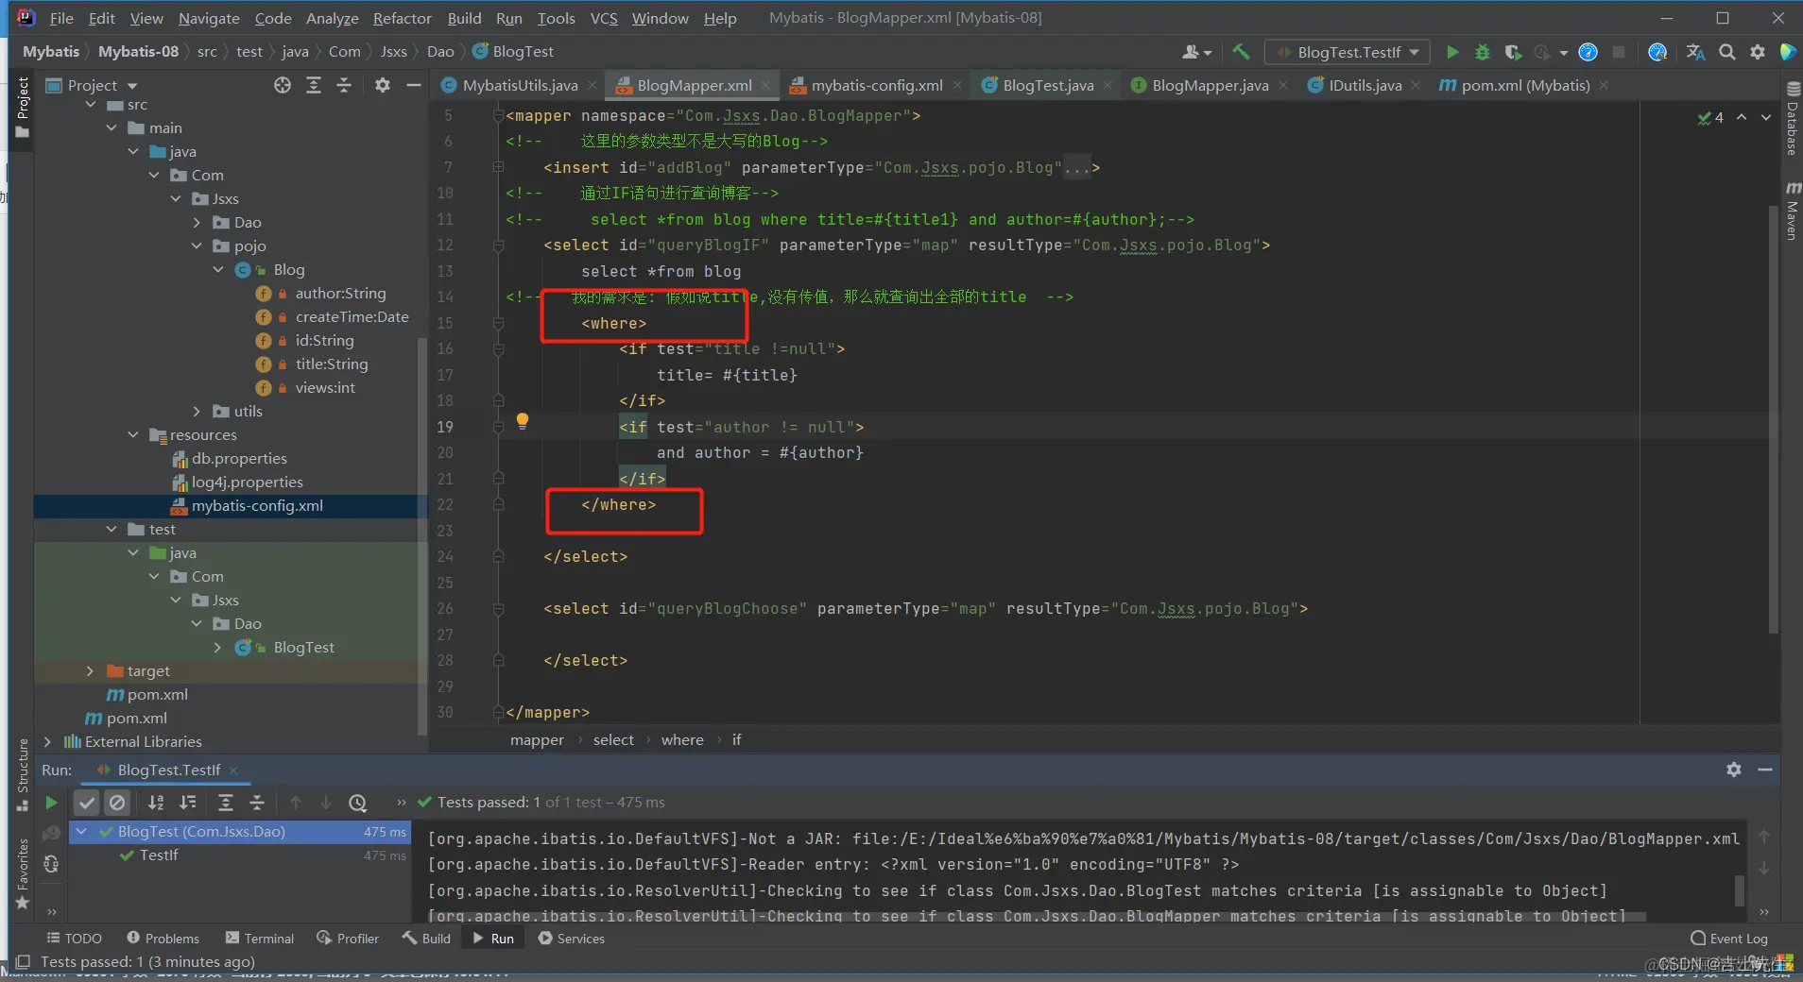Open Run panel settings gear

[1733, 770]
